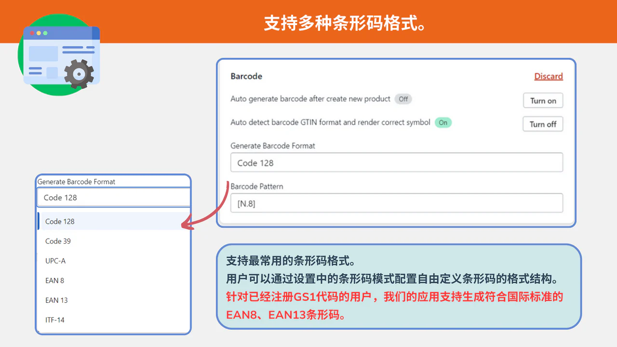Click the Code 128 combo box above list
This screenshot has width=617, height=347.
114,197
